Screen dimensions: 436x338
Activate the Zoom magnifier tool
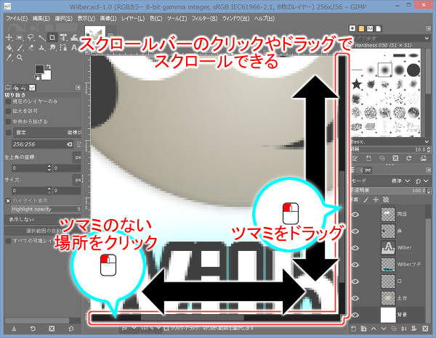click(x=20, y=58)
